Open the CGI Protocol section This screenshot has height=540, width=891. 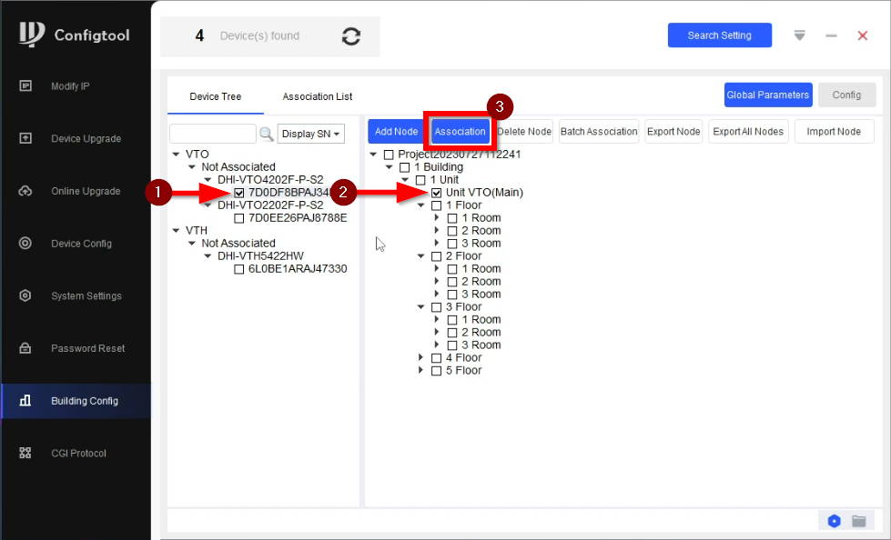coord(78,454)
